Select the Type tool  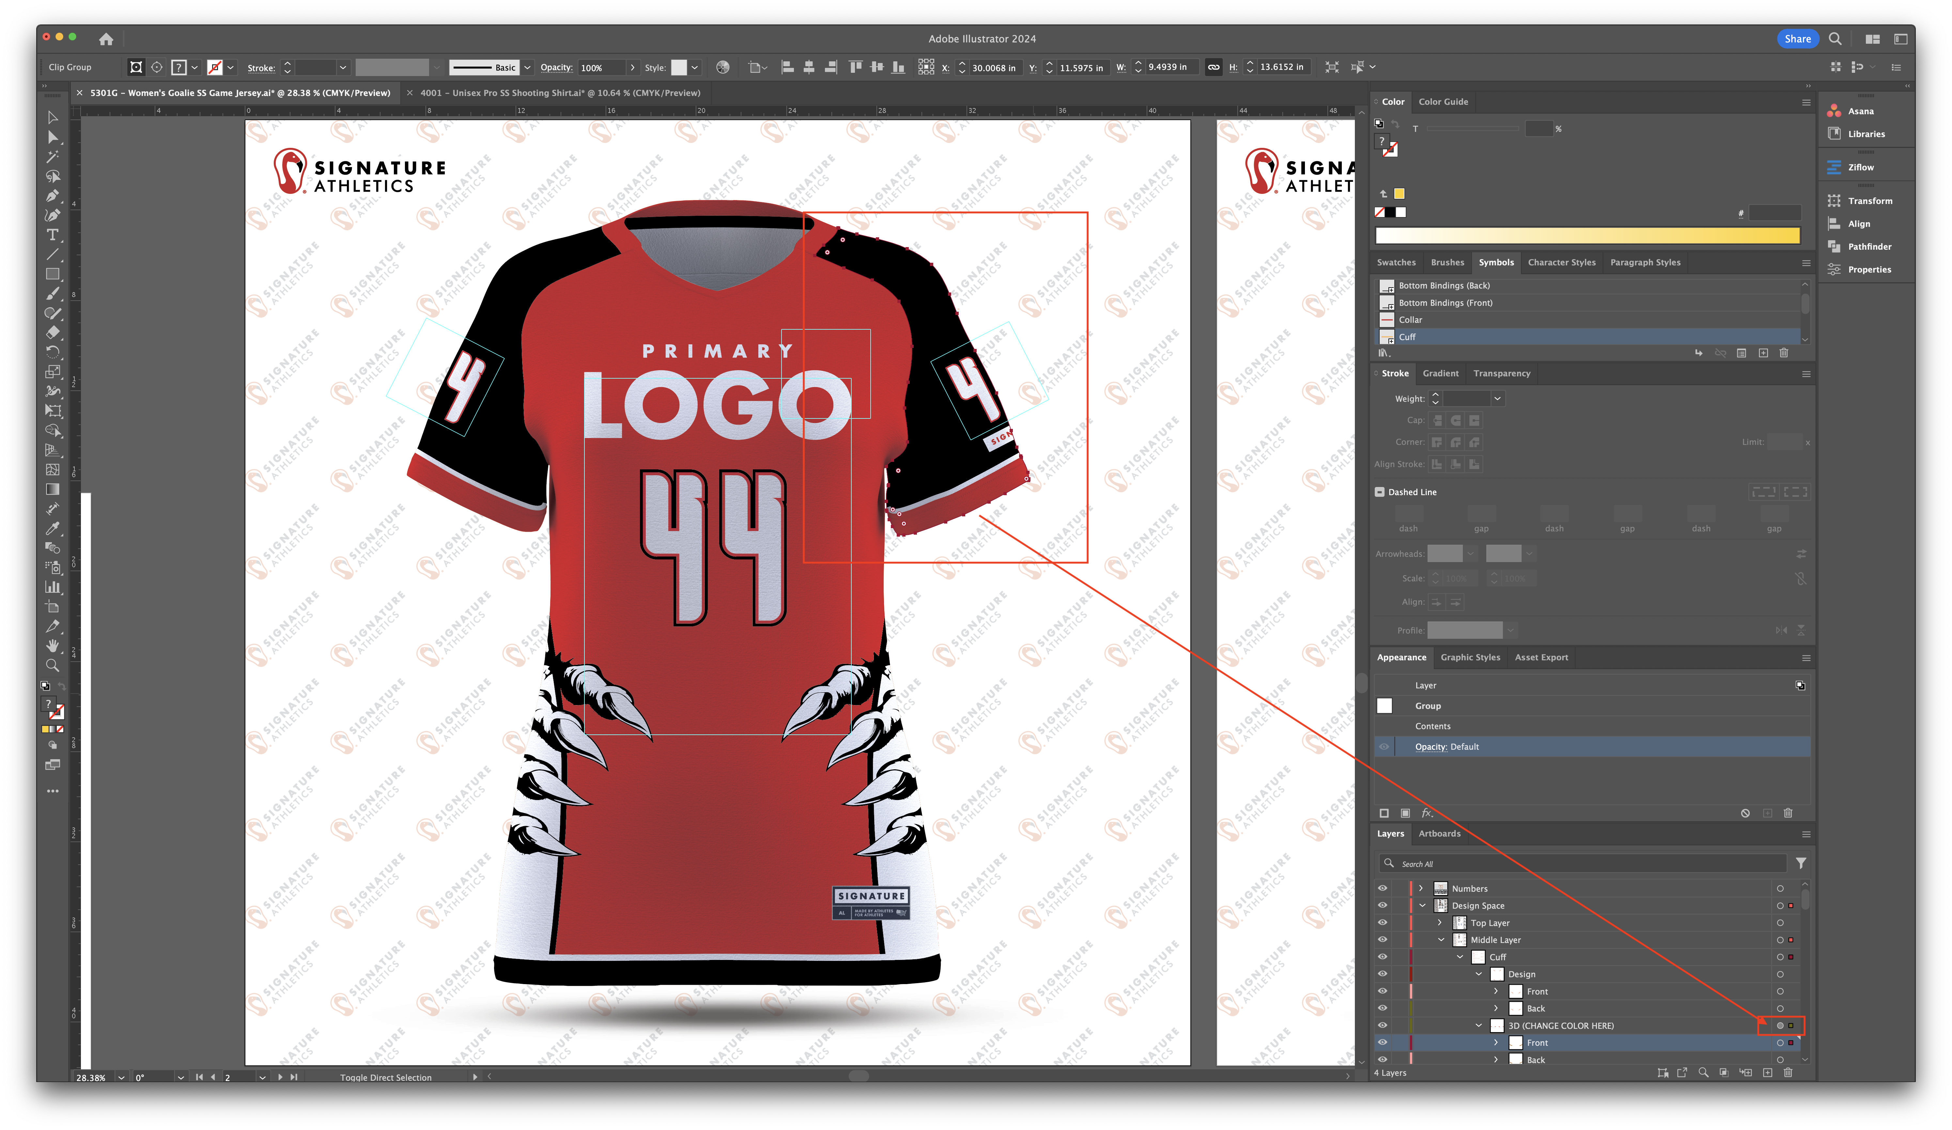(x=53, y=235)
